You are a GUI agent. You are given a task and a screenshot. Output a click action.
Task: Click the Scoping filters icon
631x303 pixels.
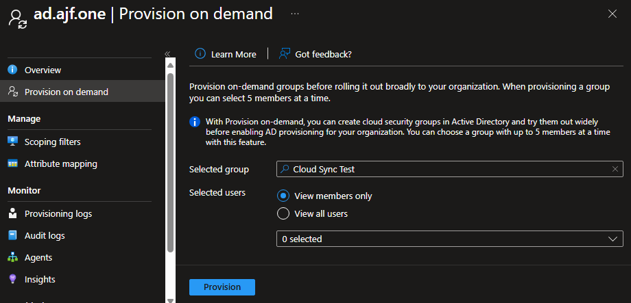pos(12,142)
